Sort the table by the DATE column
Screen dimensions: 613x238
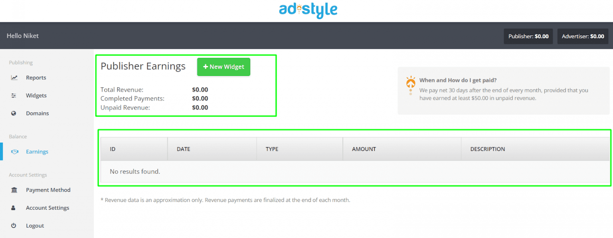point(183,149)
